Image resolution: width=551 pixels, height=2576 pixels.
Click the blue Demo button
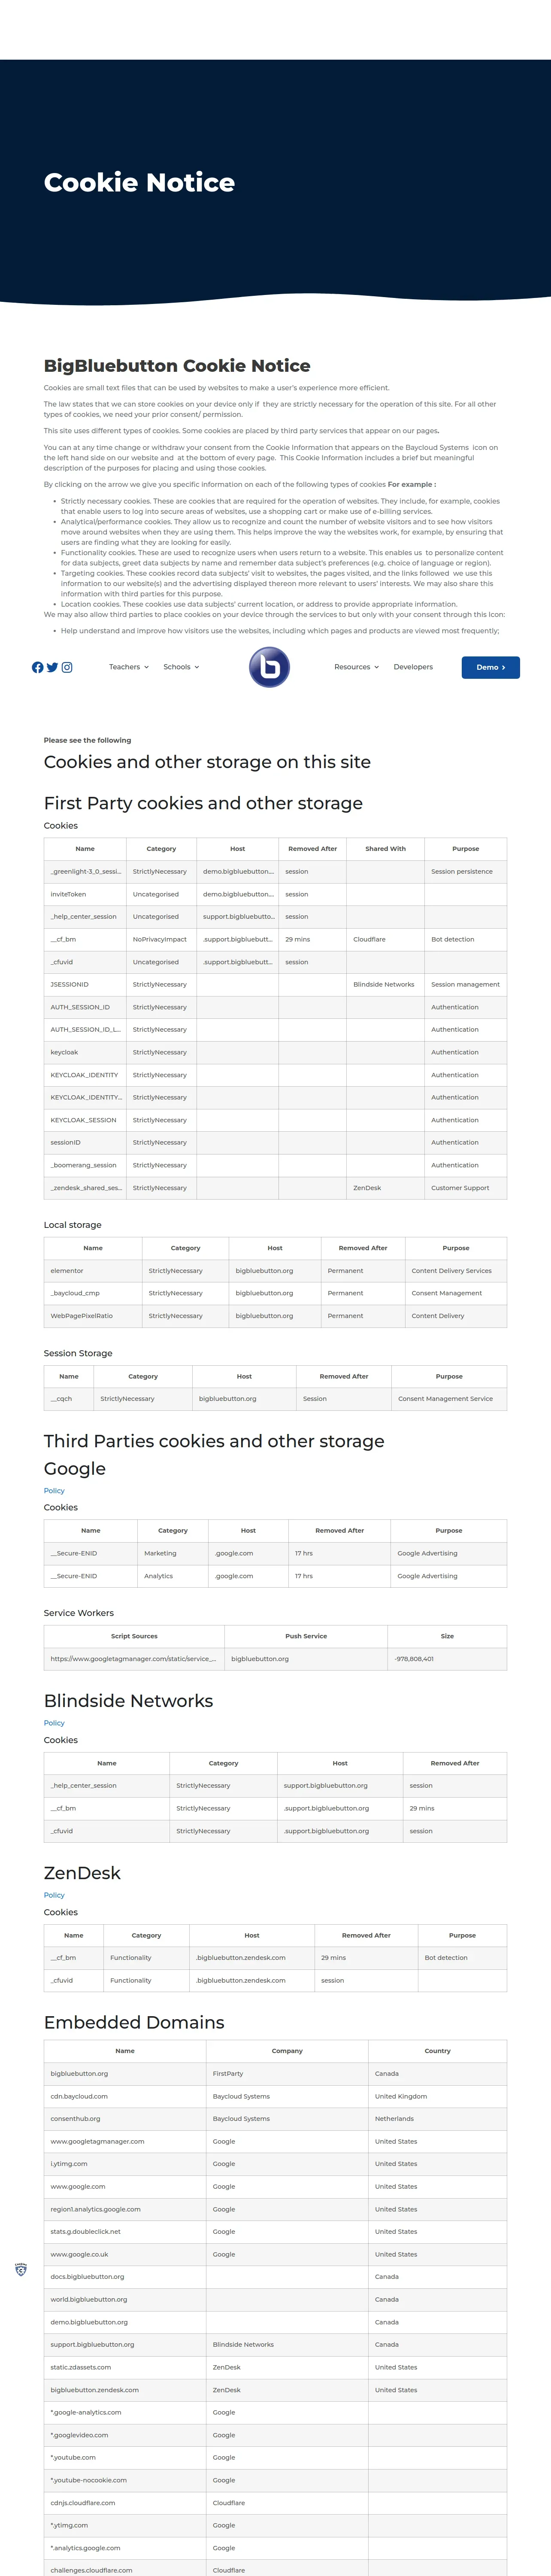click(x=490, y=667)
